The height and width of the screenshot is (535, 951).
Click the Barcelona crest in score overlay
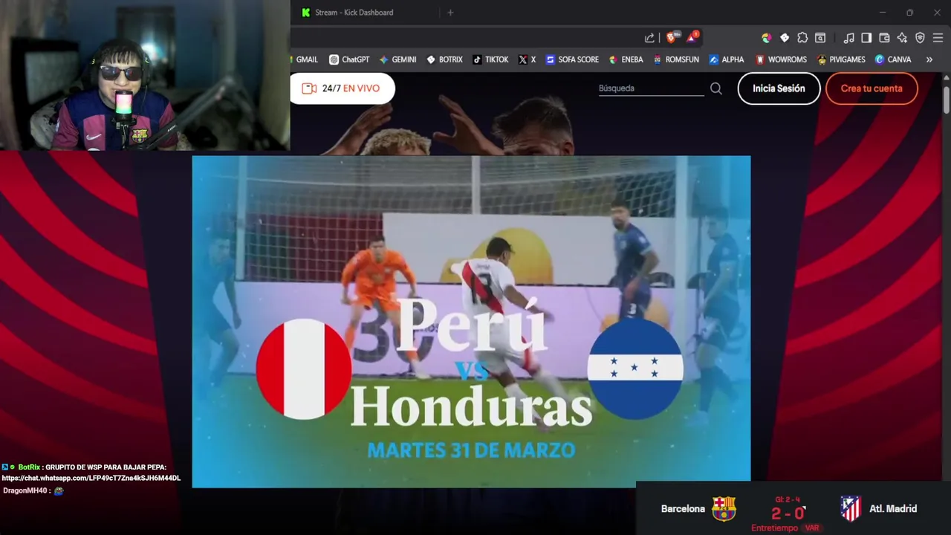724,509
